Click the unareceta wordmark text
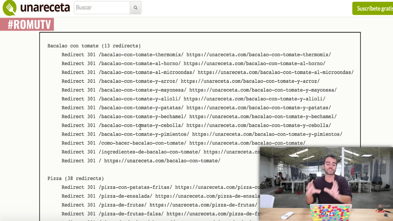 [x=45, y=8]
